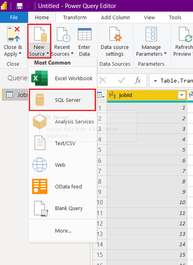Click the Close & Apply icon
Screen dimensions: 193x265
pyautogui.click(x=14, y=34)
